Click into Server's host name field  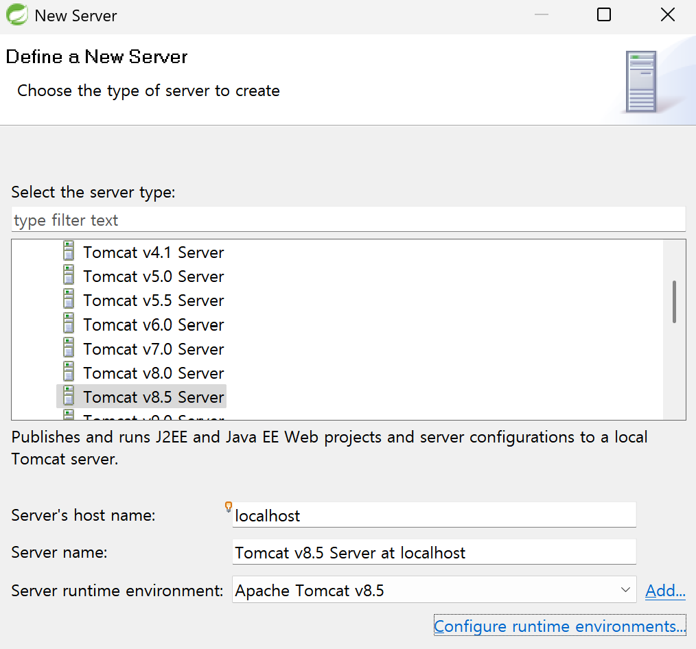click(x=434, y=515)
